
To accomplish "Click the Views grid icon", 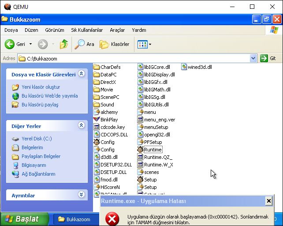I will pyautogui.click(x=142, y=44).
